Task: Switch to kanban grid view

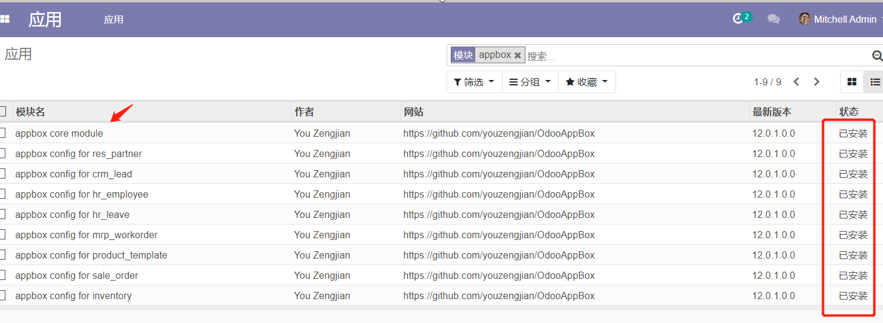Action: coord(852,82)
